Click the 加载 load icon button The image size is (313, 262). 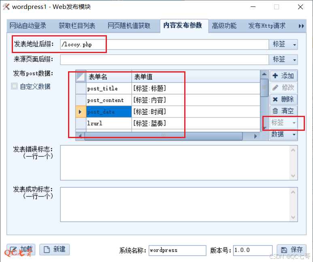pyautogui.click(x=21, y=249)
